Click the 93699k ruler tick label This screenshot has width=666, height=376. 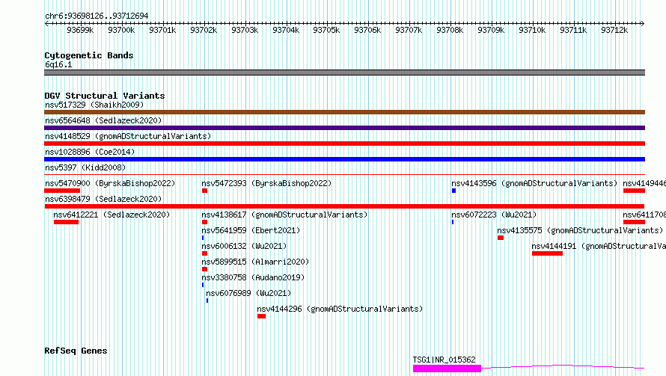[80, 30]
